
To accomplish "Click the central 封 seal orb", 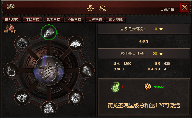I will [49, 70].
